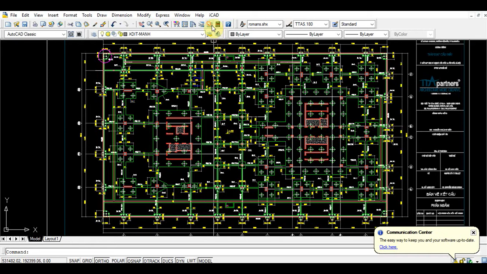487x274 pixels.
Task: Click the Paste clipboard icon
Action: click(x=86, y=24)
